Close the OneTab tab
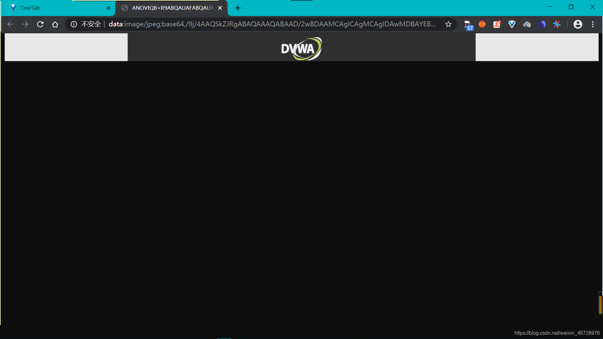The height and width of the screenshot is (339, 603). pos(108,8)
